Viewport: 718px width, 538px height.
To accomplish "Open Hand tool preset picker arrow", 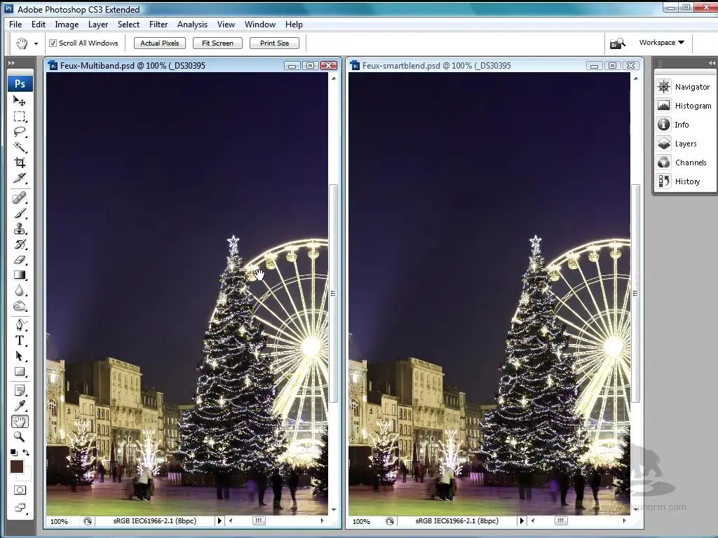I will 36,43.
